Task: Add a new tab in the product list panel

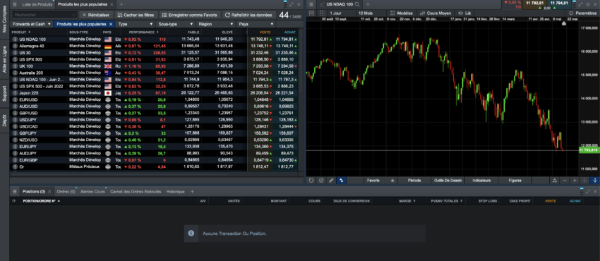Action: 121,4
